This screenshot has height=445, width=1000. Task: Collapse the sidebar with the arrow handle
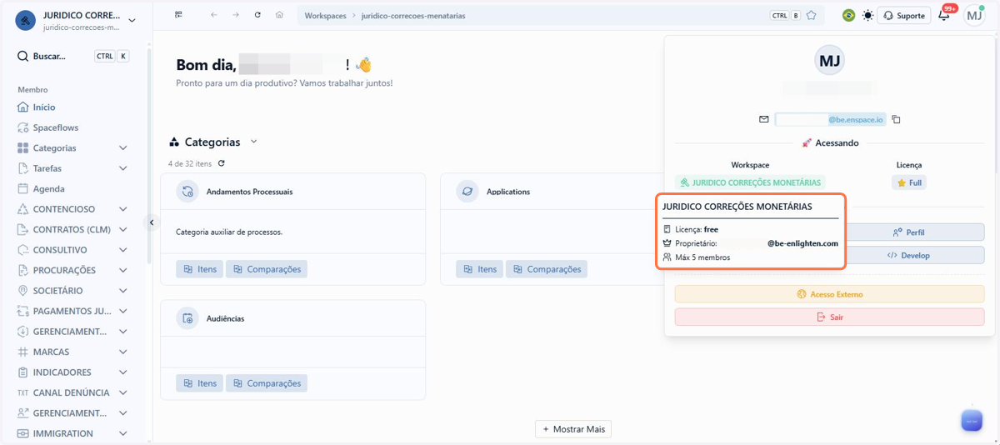(152, 222)
